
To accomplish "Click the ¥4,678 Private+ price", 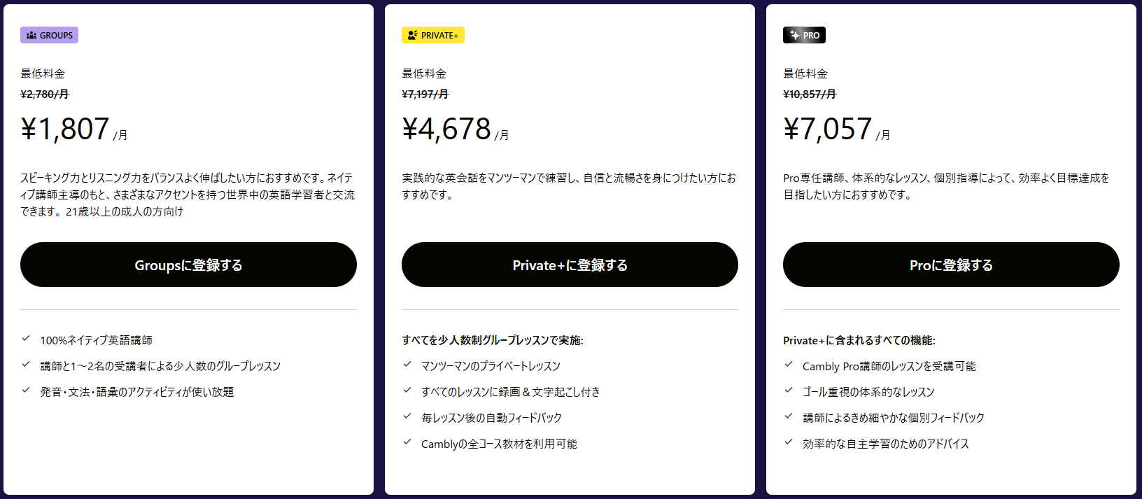I will [446, 129].
